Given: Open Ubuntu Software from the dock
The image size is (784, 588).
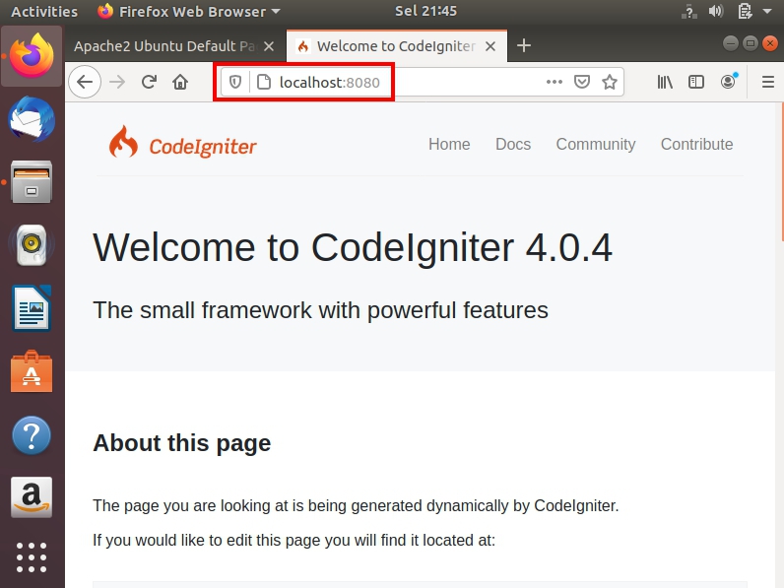Looking at the screenshot, I should pyautogui.click(x=32, y=371).
